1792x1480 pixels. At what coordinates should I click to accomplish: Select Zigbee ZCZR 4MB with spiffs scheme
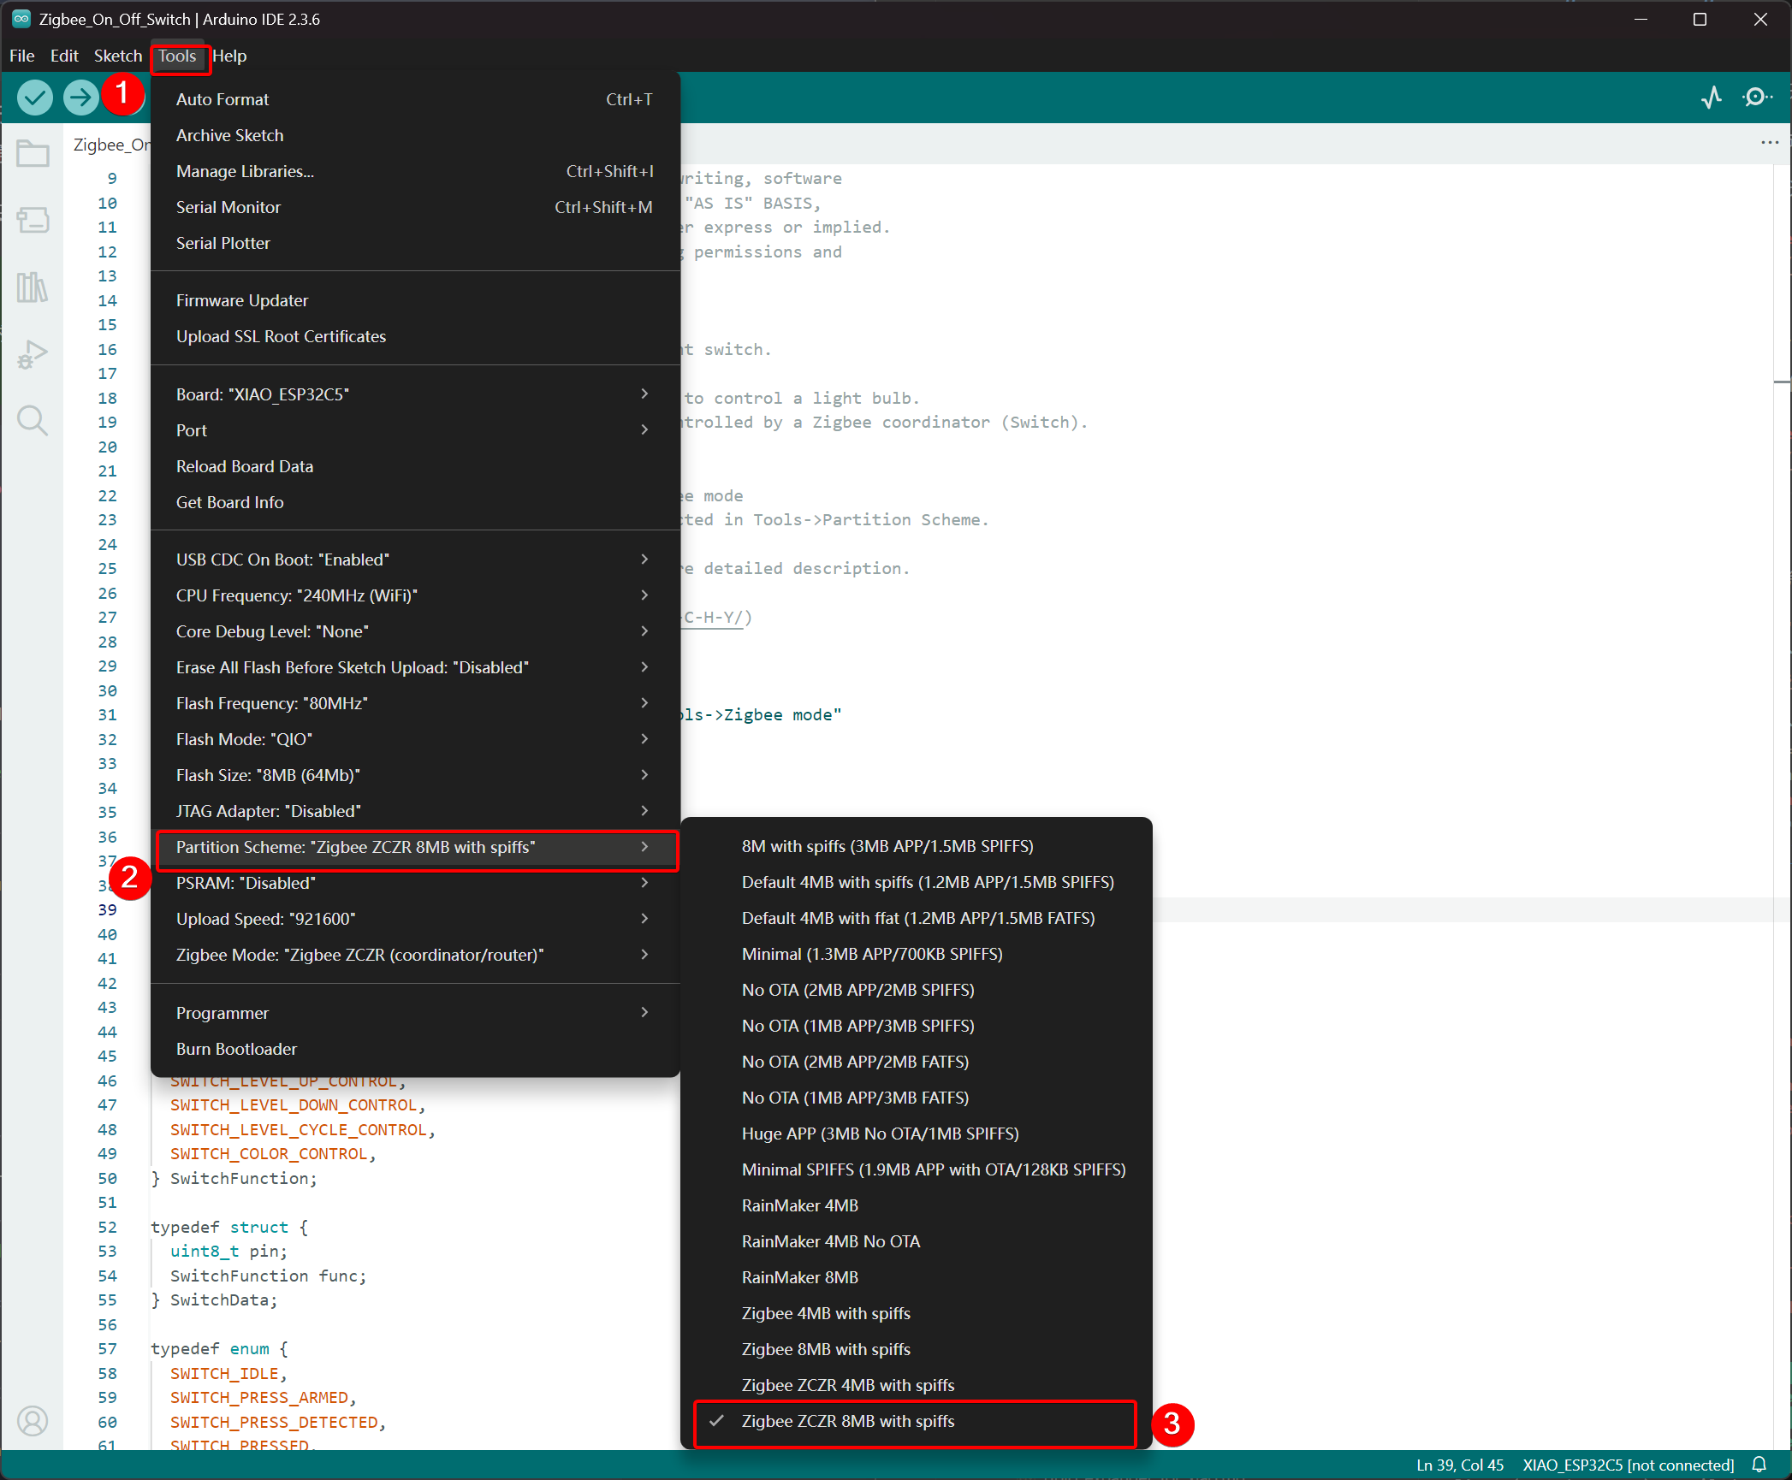[847, 1385]
